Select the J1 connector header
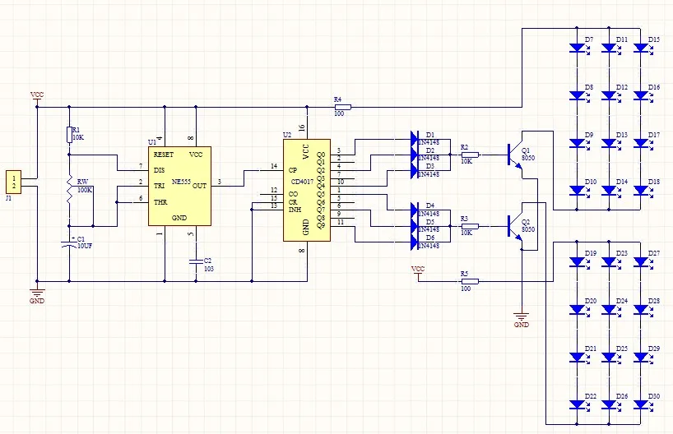 coord(13,182)
